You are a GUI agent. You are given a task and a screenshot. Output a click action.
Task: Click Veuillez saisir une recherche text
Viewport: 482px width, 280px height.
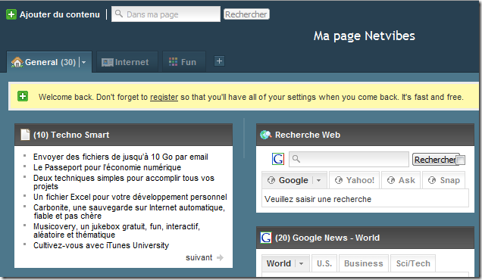318,199
